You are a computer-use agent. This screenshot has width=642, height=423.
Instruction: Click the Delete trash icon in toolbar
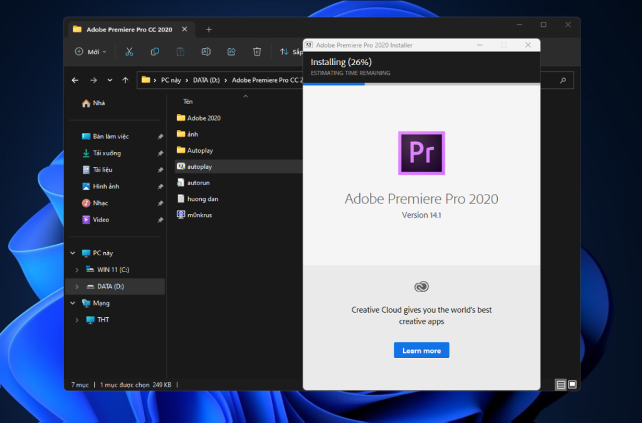pyautogui.click(x=256, y=52)
